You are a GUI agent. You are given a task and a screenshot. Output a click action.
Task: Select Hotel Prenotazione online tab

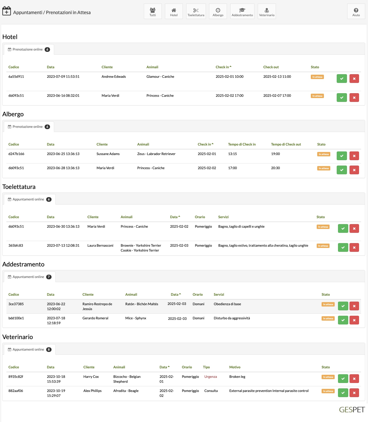29,50
